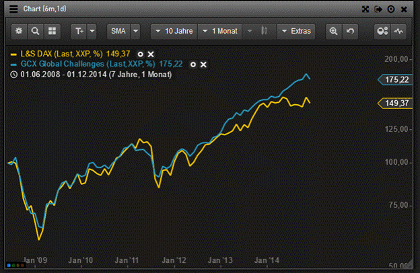The height and width of the screenshot is (273, 420).
Task: Select the T+ text annotation tool
Action: pos(79,32)
